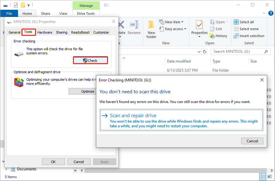Expand the Properties dropdown arrow
Screen dimensions: 275x181
(x=200, y=37)
